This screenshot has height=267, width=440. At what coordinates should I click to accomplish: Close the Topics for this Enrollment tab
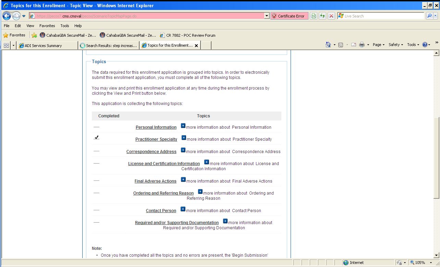click(x=196, y=45)
